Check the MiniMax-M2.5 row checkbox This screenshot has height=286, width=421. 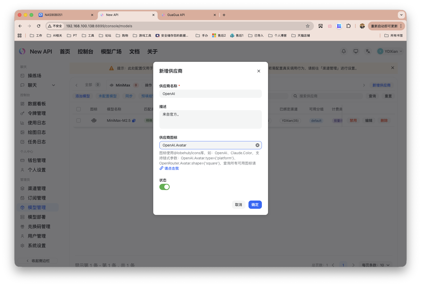79,120
